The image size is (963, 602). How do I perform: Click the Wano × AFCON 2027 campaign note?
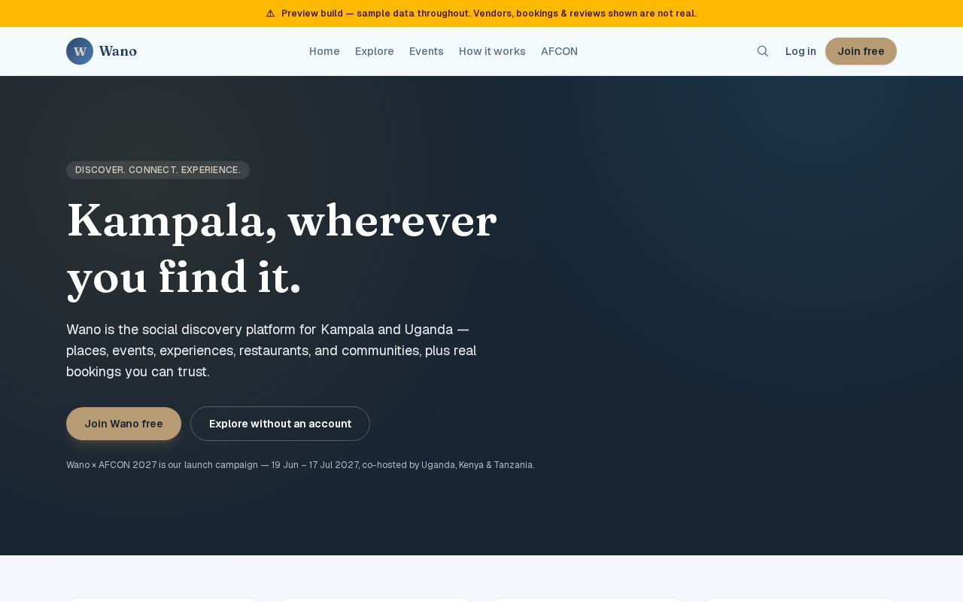click(300, 465)
